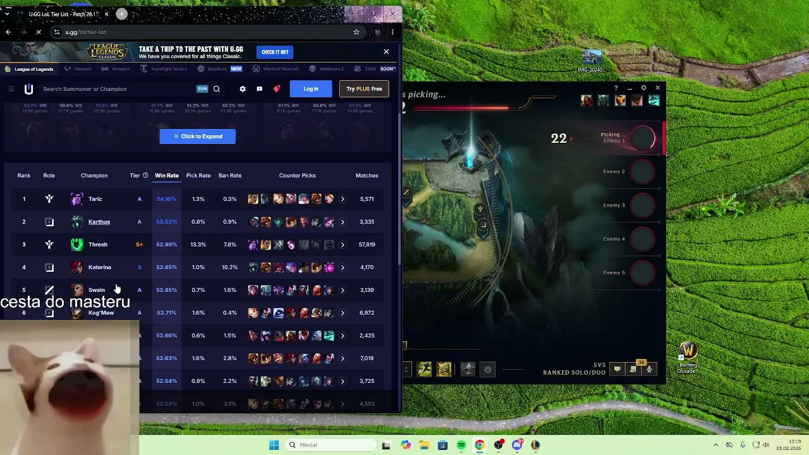The image size is (809, 455).
Task: Click to Expand the champion summary
Action: click(x=197, y=136)
